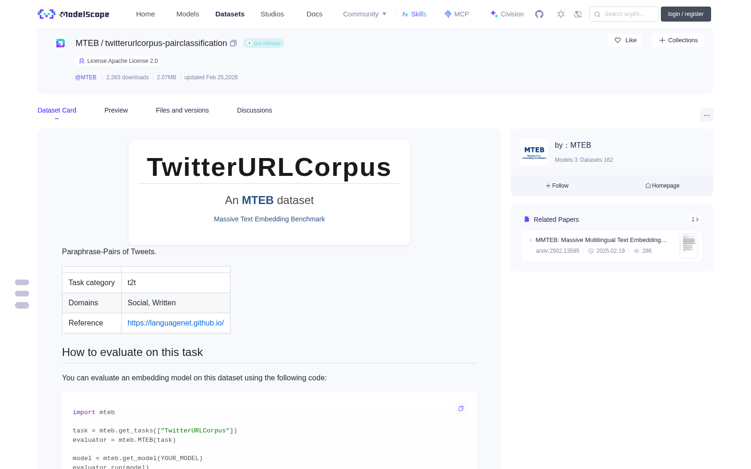Click the MTEB dataset avatar icon
Viewport: 751px width, 469px height.
(61, 43)
